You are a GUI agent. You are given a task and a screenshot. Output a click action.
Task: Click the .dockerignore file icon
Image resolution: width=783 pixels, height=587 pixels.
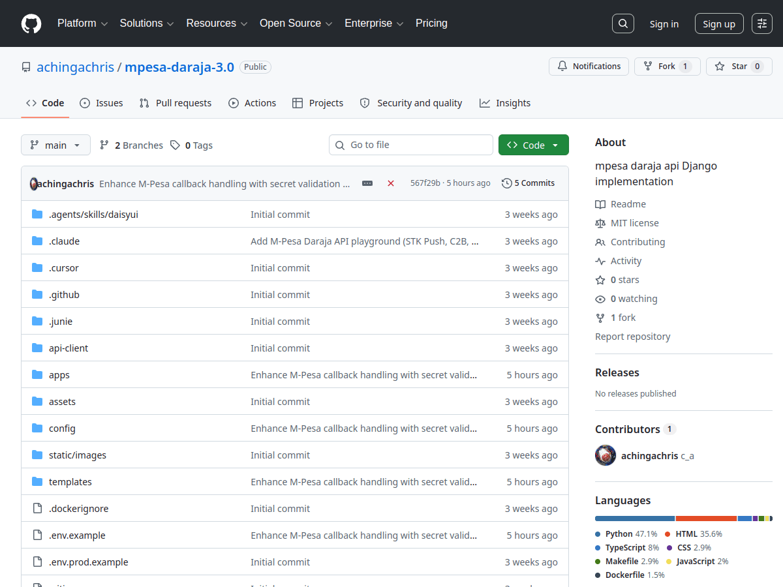(37, 509)
